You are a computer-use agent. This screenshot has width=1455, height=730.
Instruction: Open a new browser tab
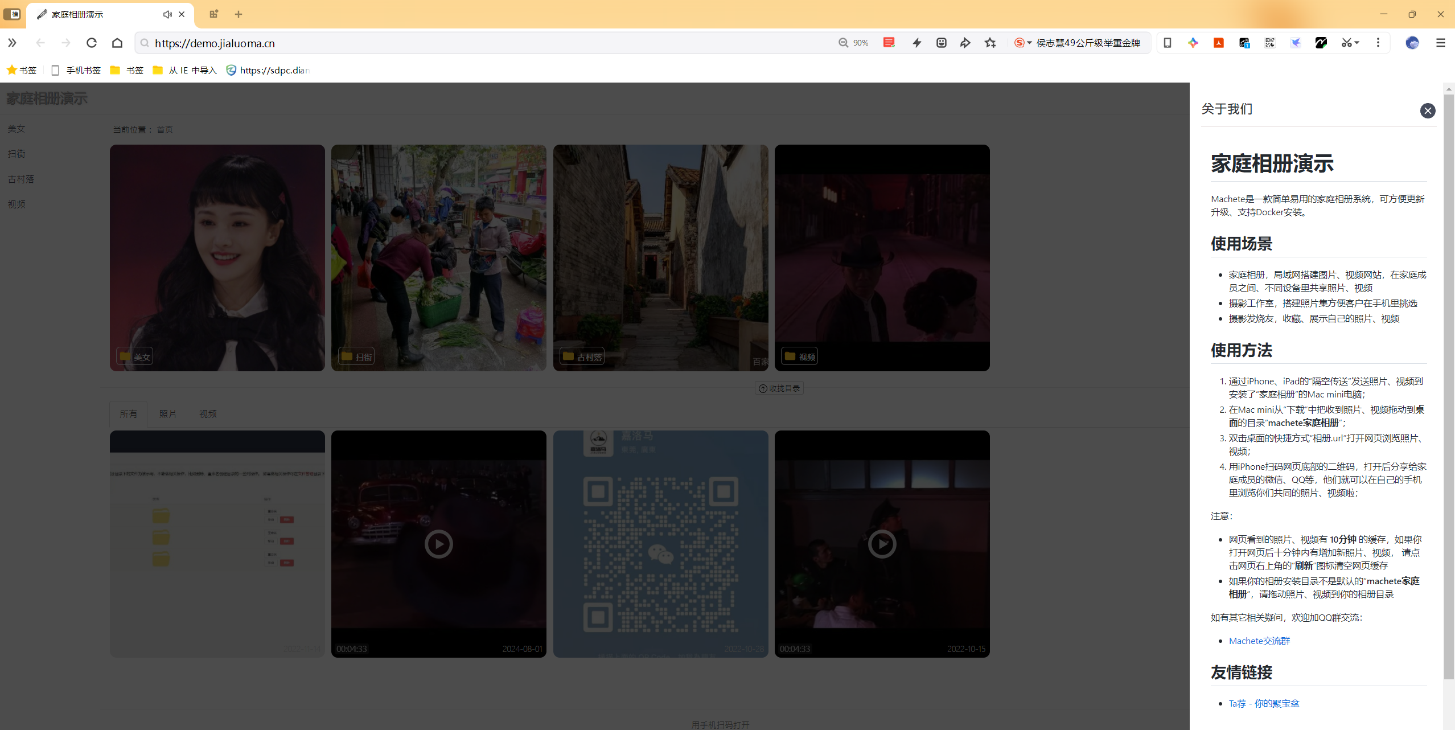click(x=239, y=14)
